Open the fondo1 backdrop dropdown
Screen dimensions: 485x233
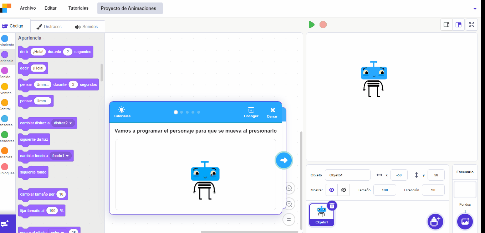pyautogui.click(x=61, y=156)
